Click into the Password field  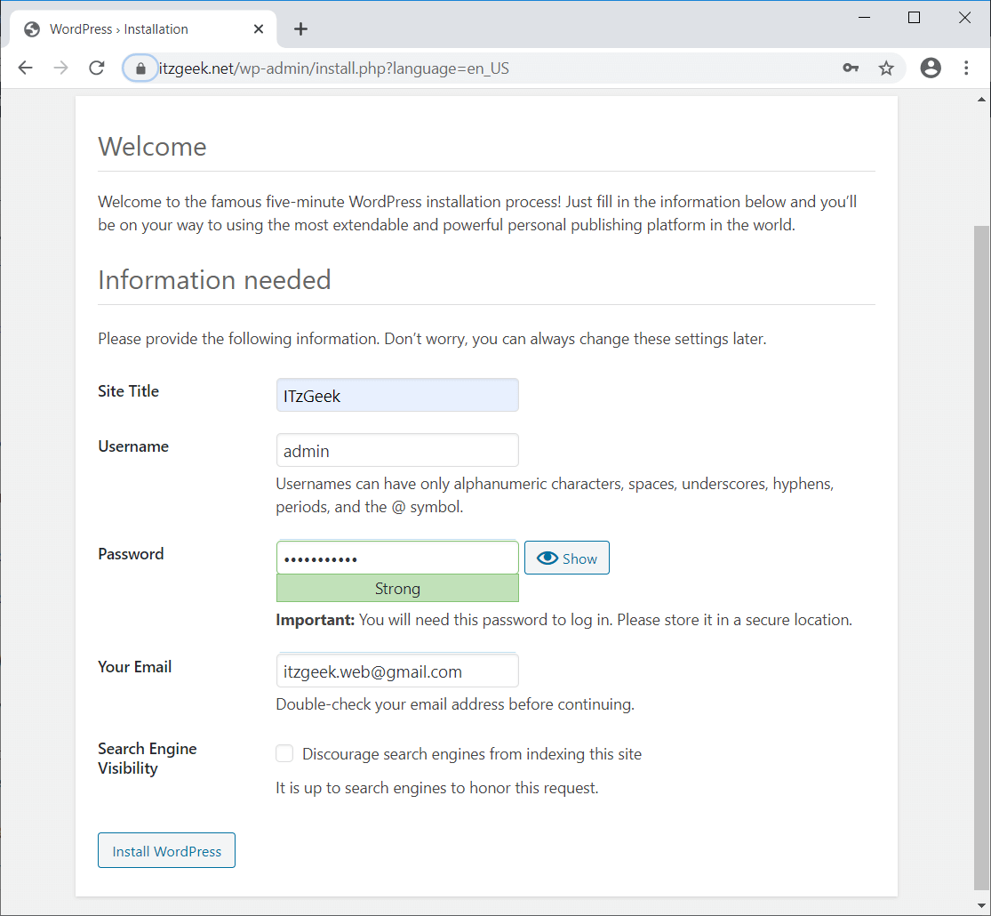point(397,558)
